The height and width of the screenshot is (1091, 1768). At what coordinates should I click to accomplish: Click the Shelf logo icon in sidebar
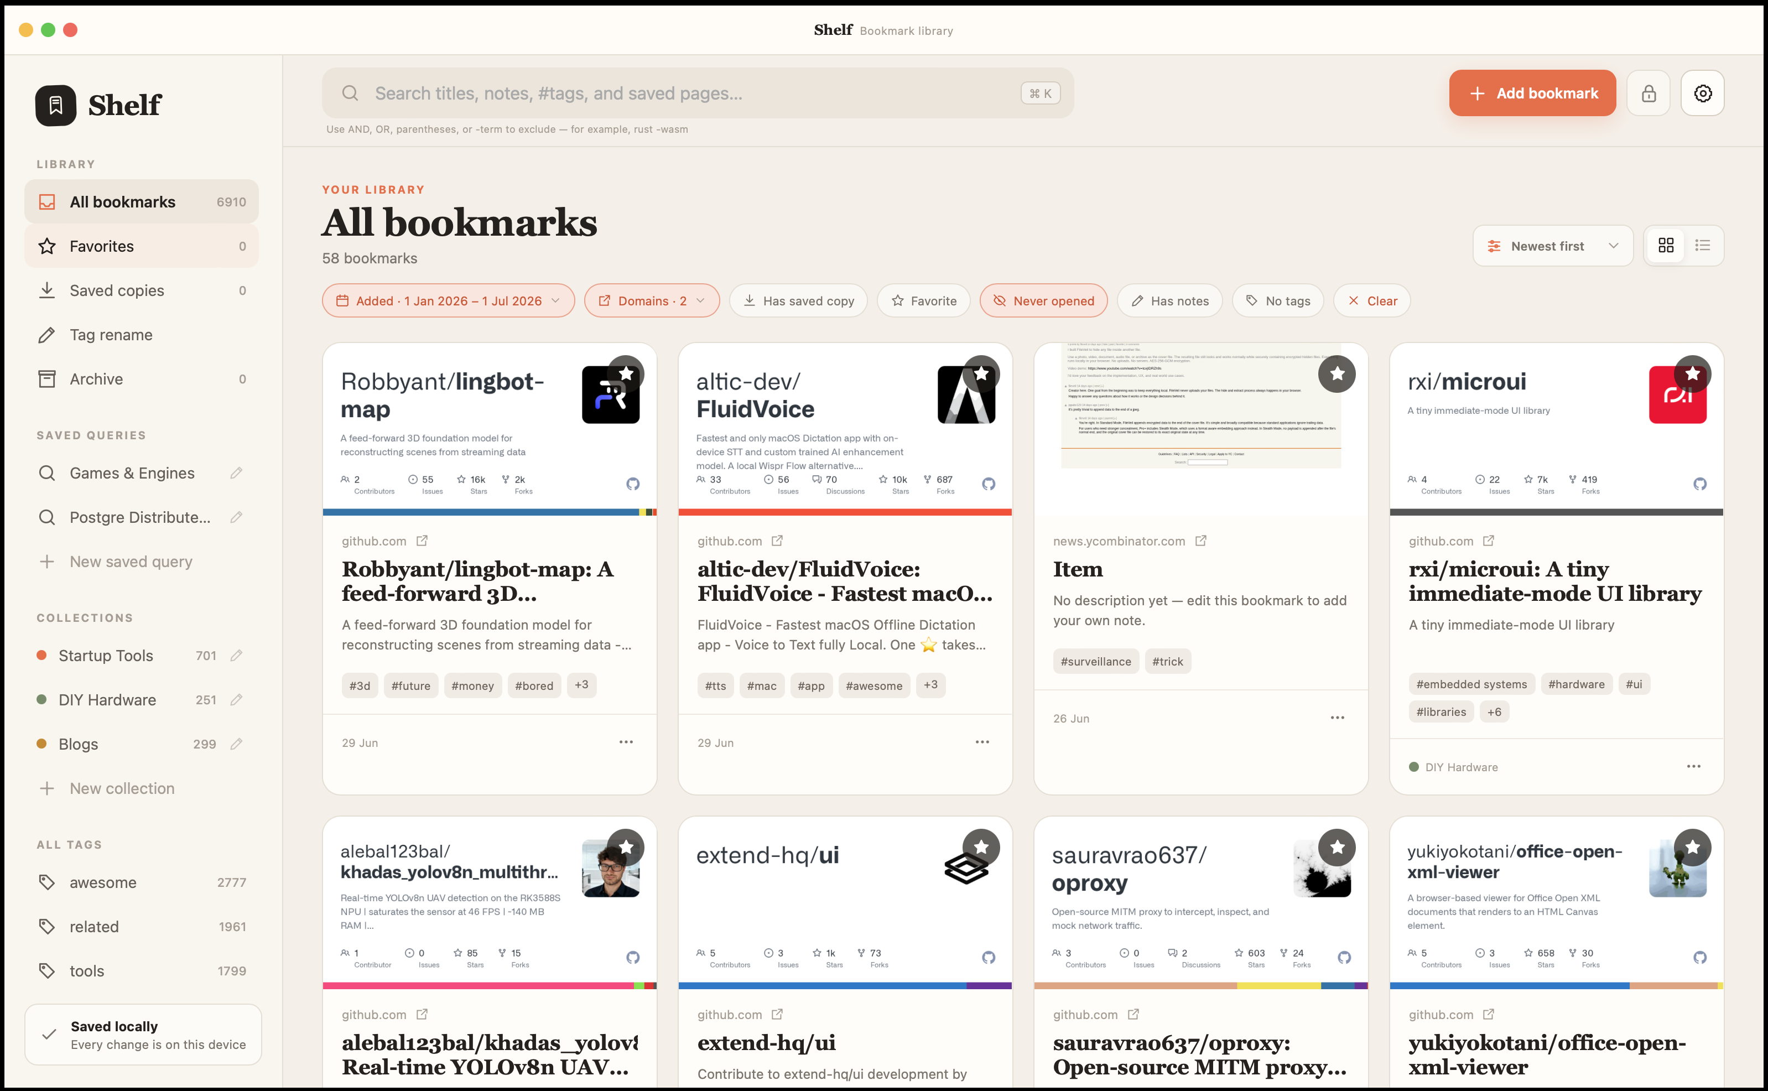[55, 105]
